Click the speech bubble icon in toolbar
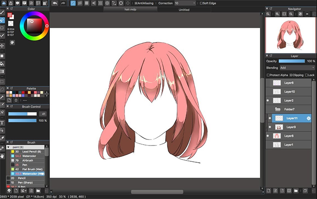 point(18,3)
